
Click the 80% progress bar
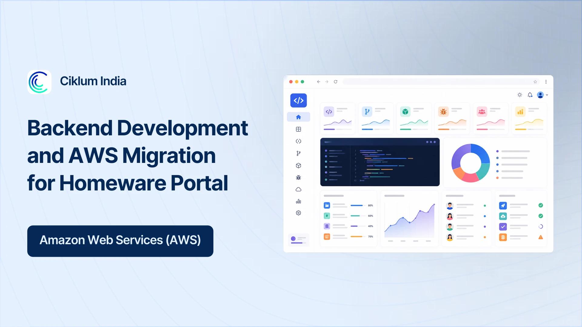[x=358, y=206]
